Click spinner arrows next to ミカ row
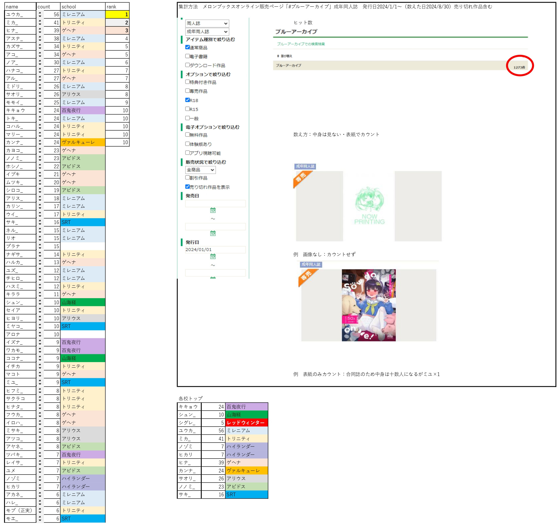The width and height of the screenshot is (559, 528). 40,22
